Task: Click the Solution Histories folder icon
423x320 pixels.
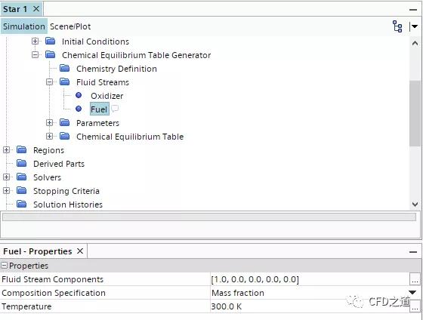Action: point(22,204)
